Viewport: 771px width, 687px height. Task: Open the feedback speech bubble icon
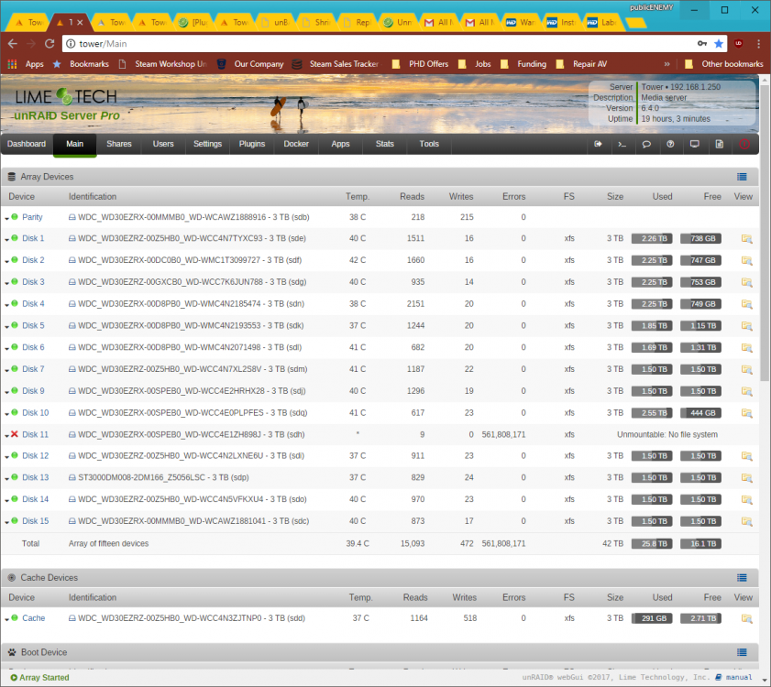tap(646, 144)
